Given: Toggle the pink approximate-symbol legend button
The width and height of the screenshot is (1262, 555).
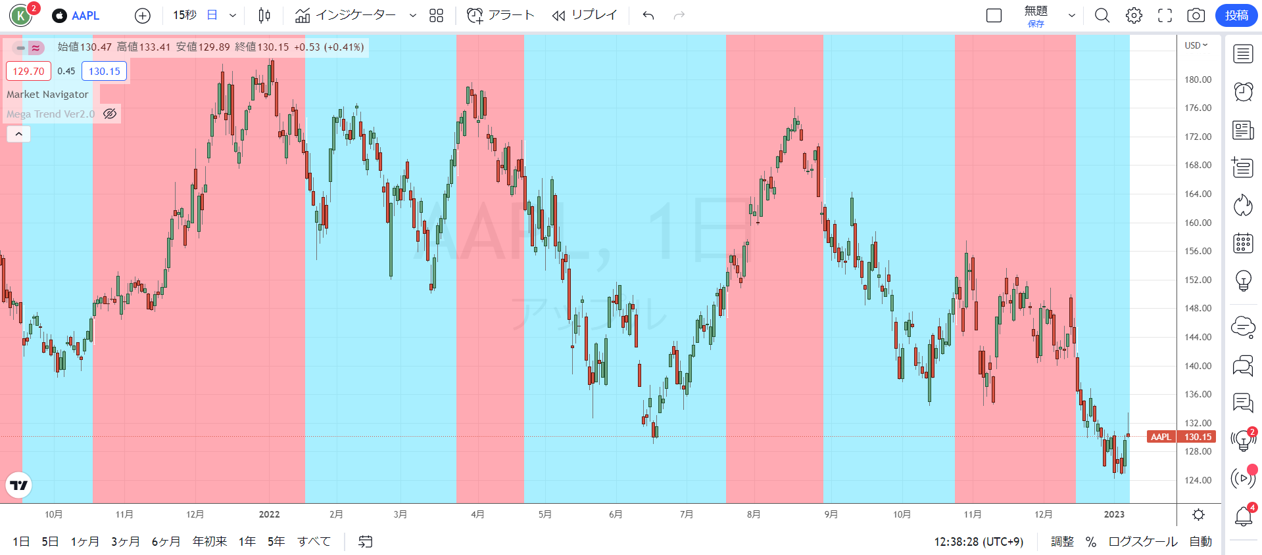Looking at the screenshot, I should click(36, 47).
